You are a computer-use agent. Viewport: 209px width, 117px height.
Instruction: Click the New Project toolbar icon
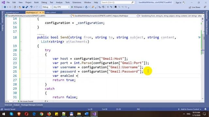(15, 7)
